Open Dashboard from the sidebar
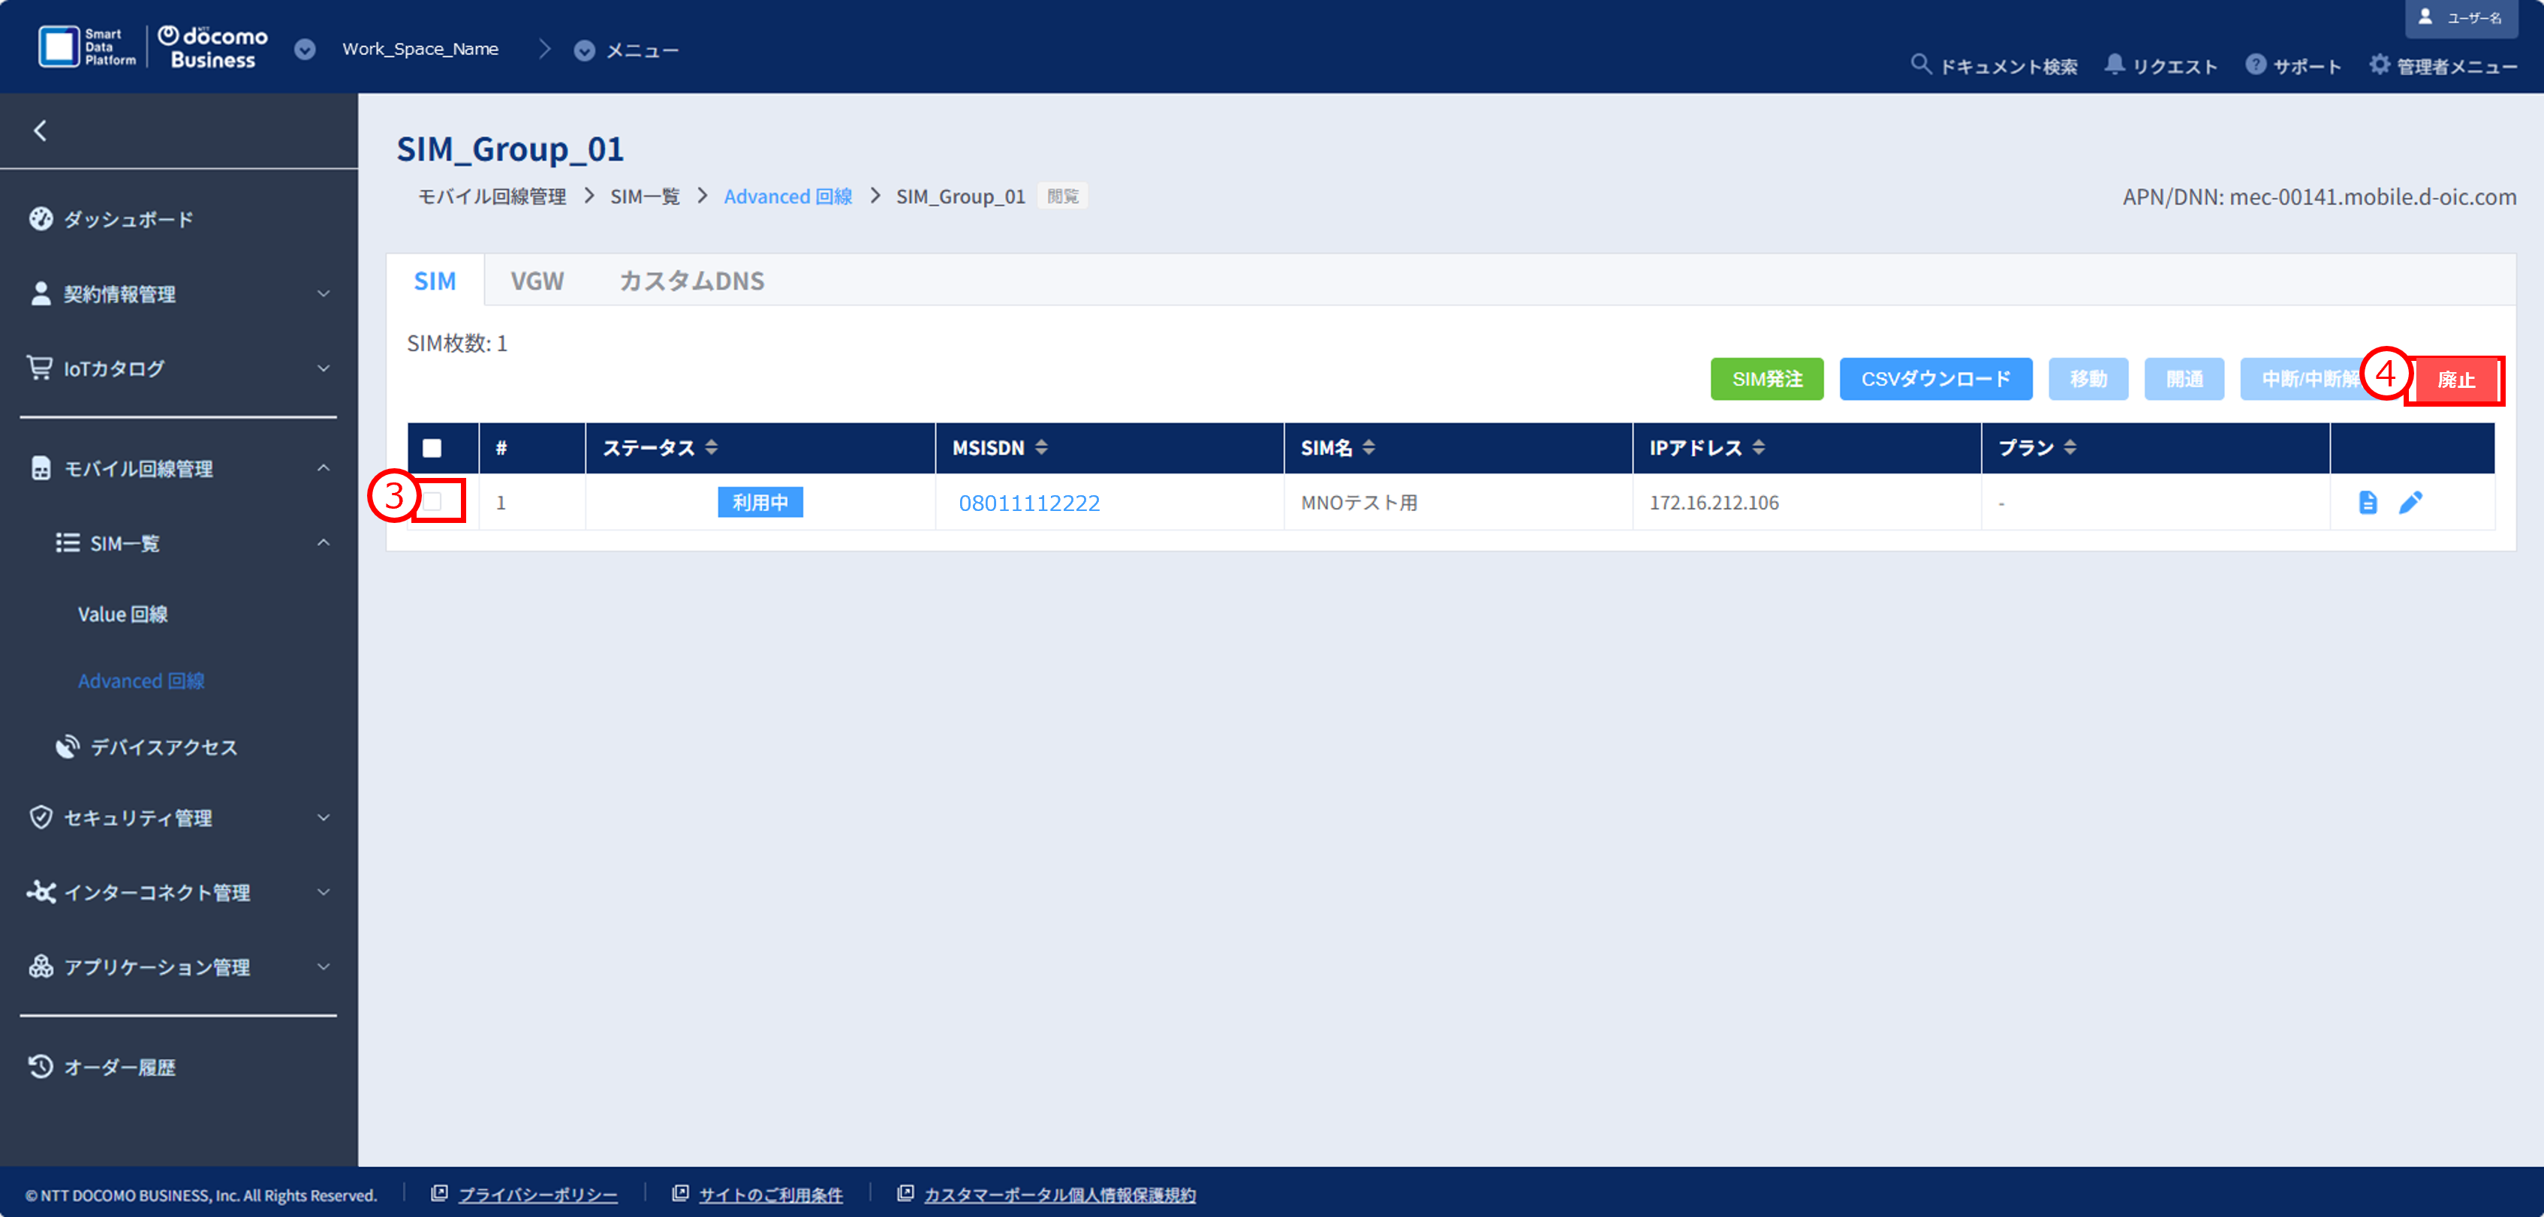 click(x=128, y=219)
